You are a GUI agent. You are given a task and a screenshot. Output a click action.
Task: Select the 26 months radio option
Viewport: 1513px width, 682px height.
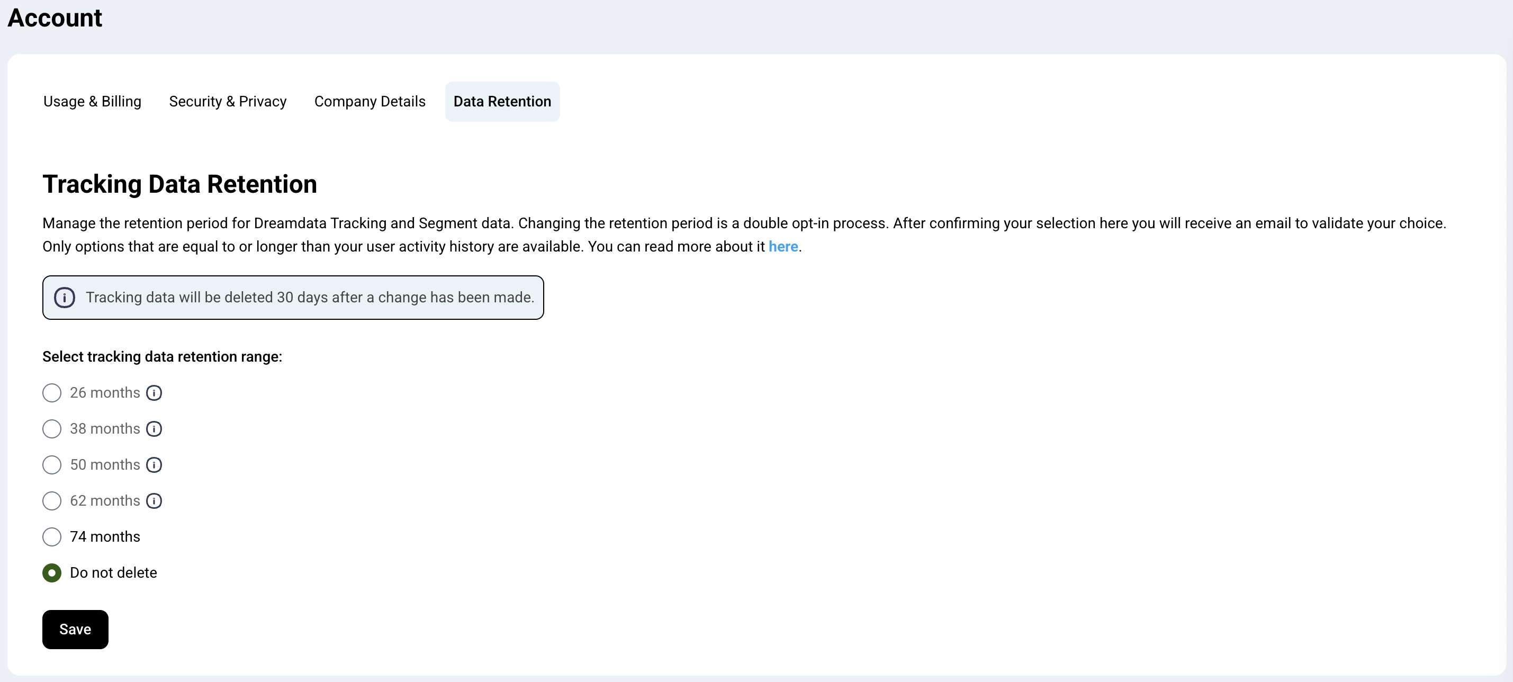point(52,393)
